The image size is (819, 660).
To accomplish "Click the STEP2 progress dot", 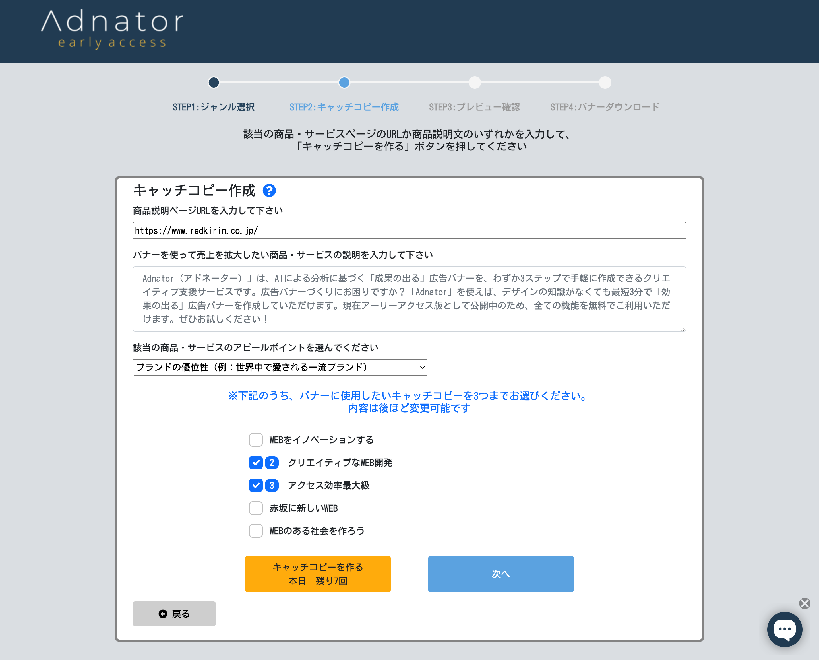I will tap(344, 82).
